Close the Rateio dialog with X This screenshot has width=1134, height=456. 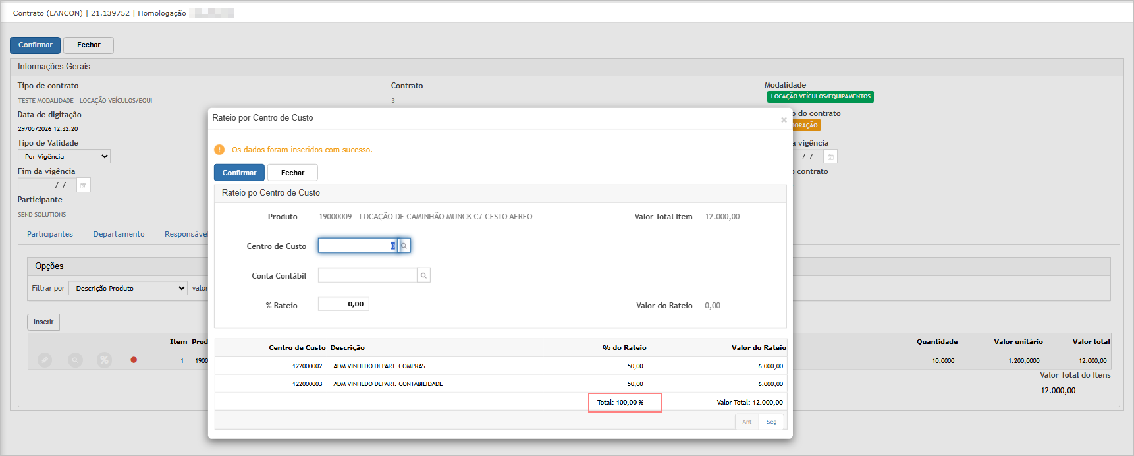click(784, 120)
